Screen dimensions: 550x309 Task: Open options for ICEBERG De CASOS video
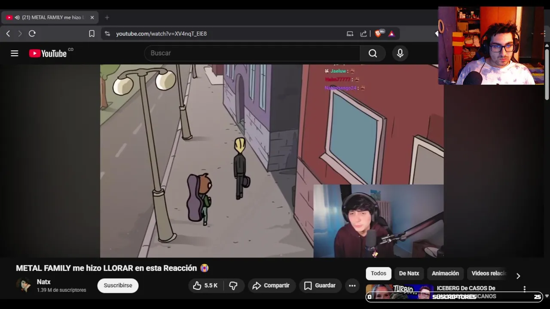coord(524,289)
